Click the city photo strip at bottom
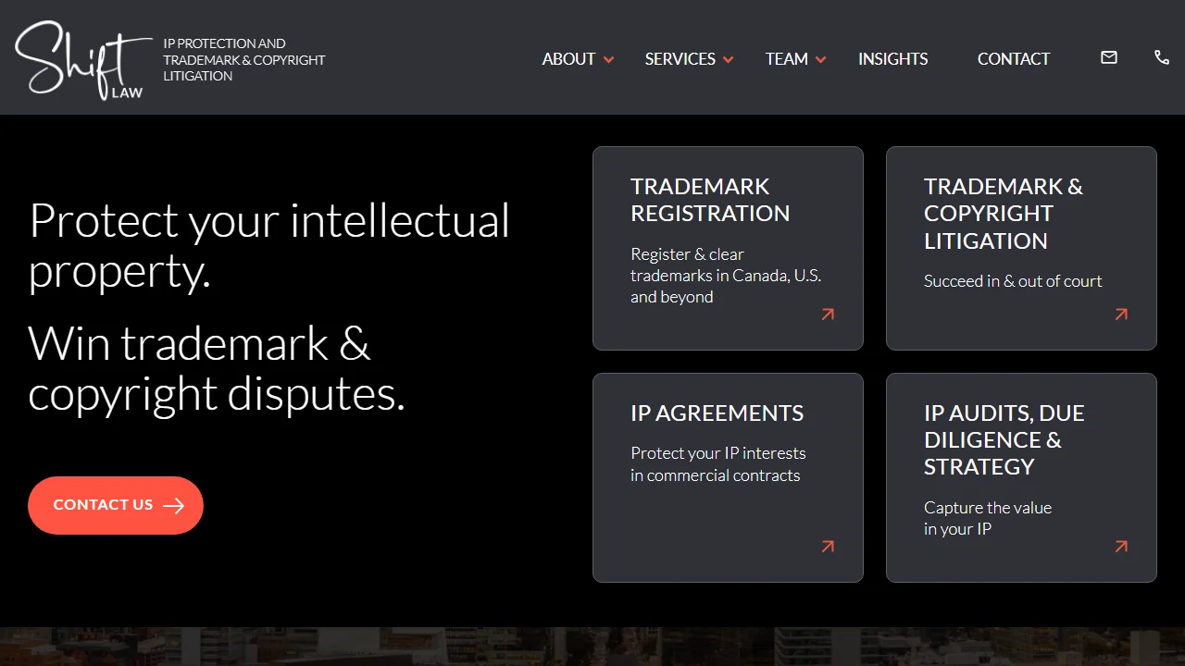 (592, 647)
